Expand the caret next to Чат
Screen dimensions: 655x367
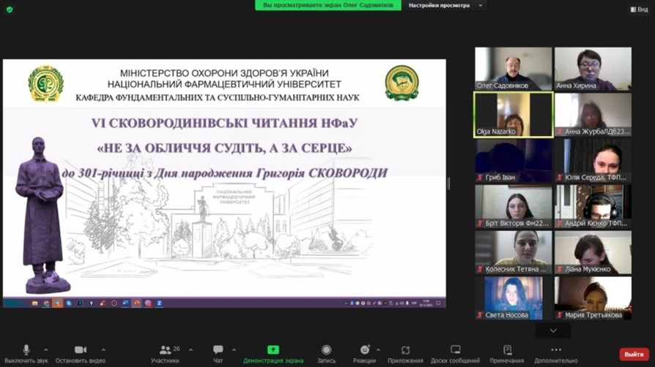point(234,350)
